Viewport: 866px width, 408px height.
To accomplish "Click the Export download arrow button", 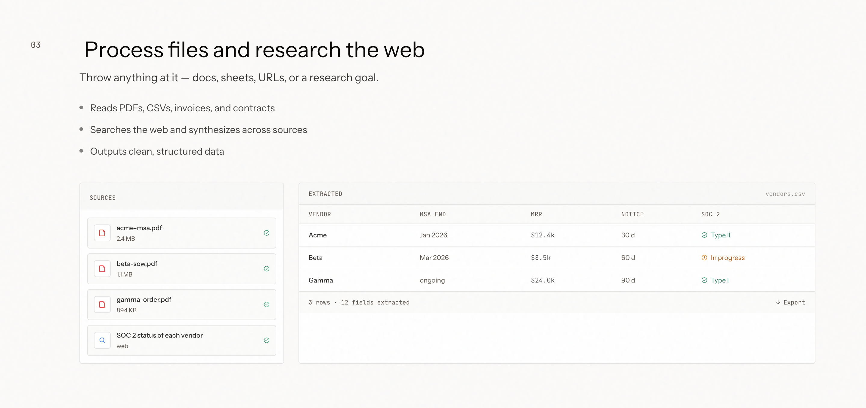I will (790, 302).
